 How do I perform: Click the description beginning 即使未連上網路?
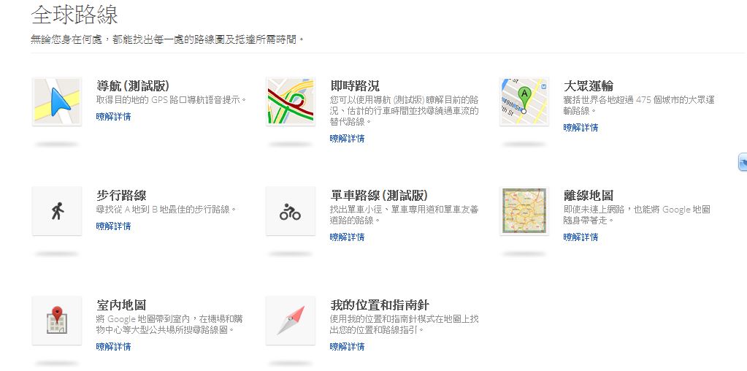637,215
